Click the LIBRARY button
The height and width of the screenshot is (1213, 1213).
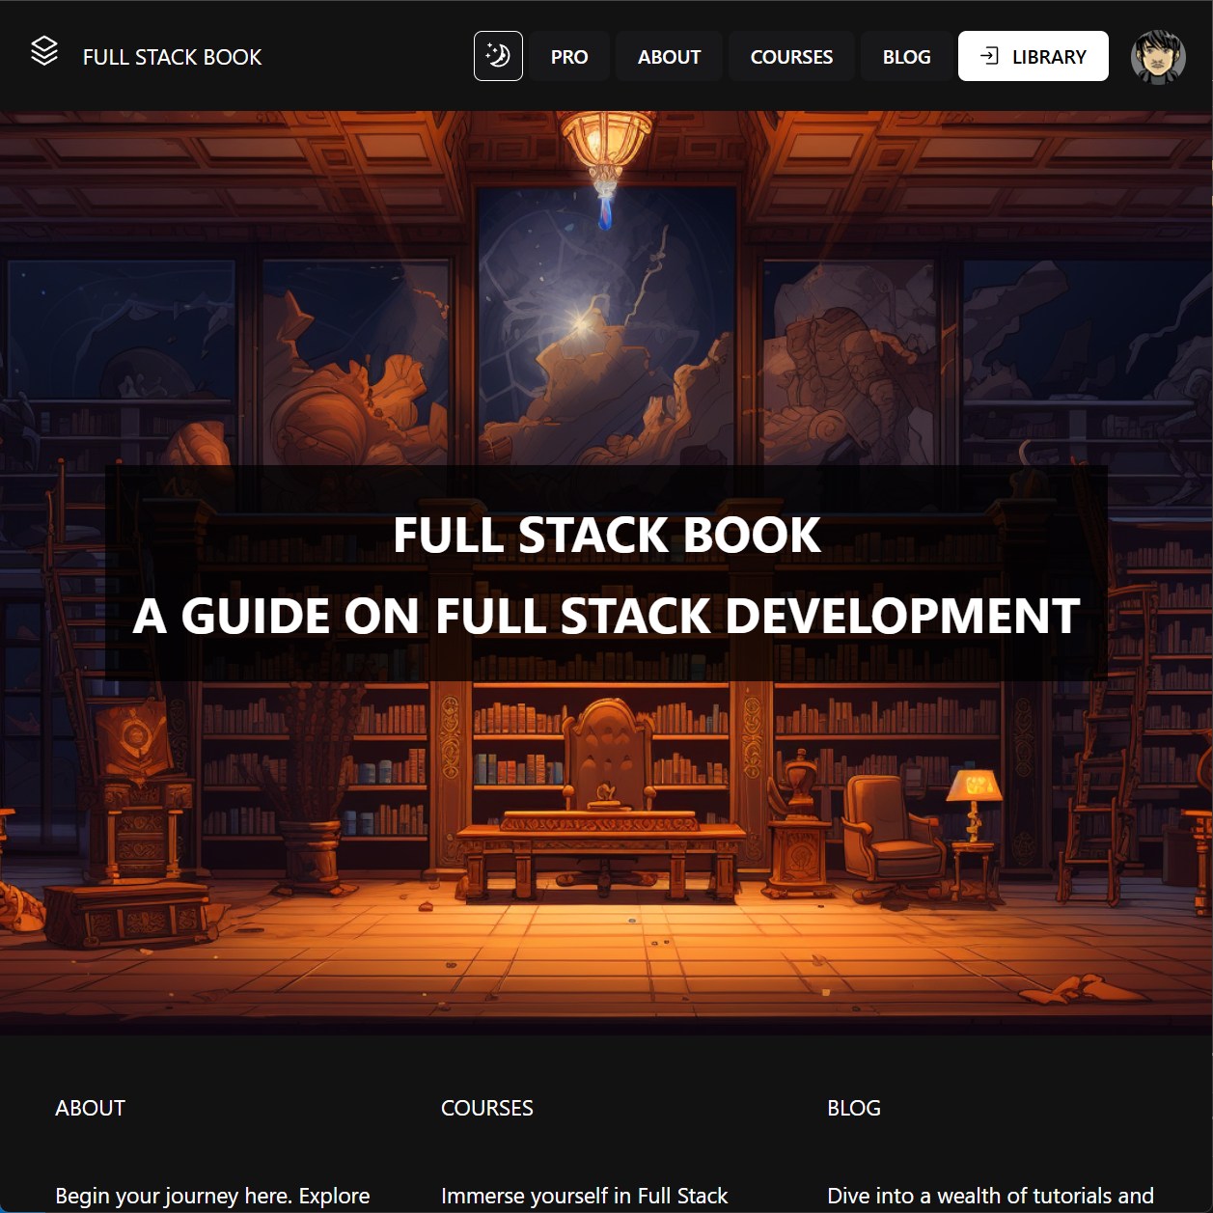click(1033, 56)
